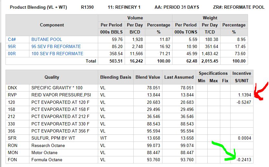This screenshot has height=167, width=269.
Task: Open the 95R component code link
Action: pos(12,46)
